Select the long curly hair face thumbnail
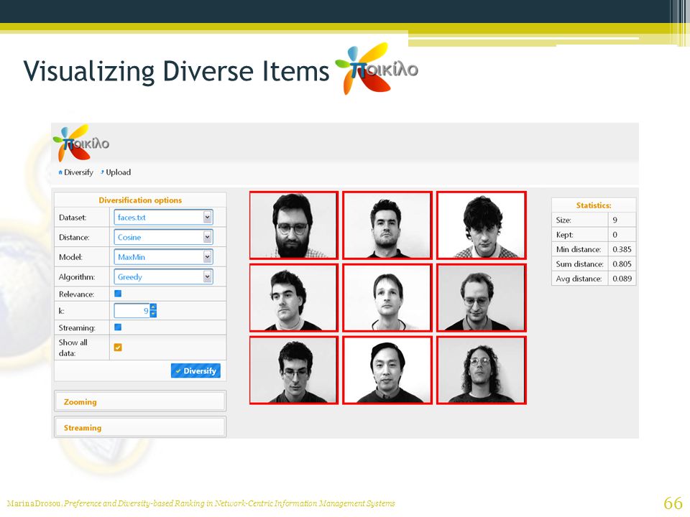This screenshot has width=690, height=517. pyautogui.click(x=482, y=371)
